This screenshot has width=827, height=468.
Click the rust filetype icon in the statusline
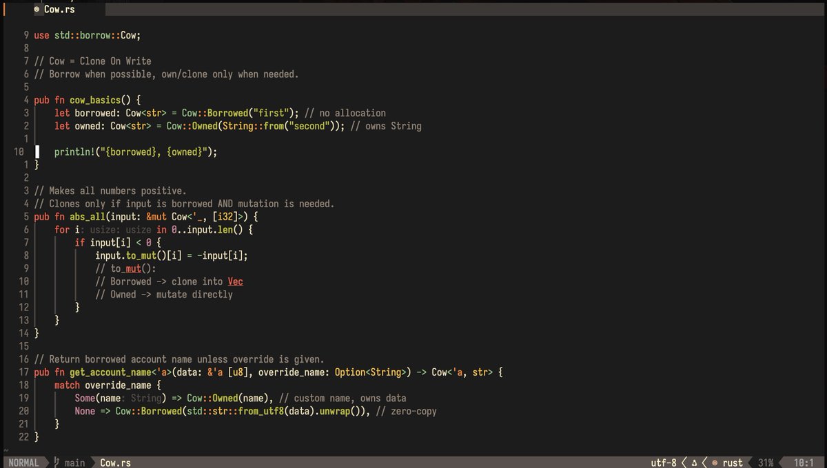point(715,462)
